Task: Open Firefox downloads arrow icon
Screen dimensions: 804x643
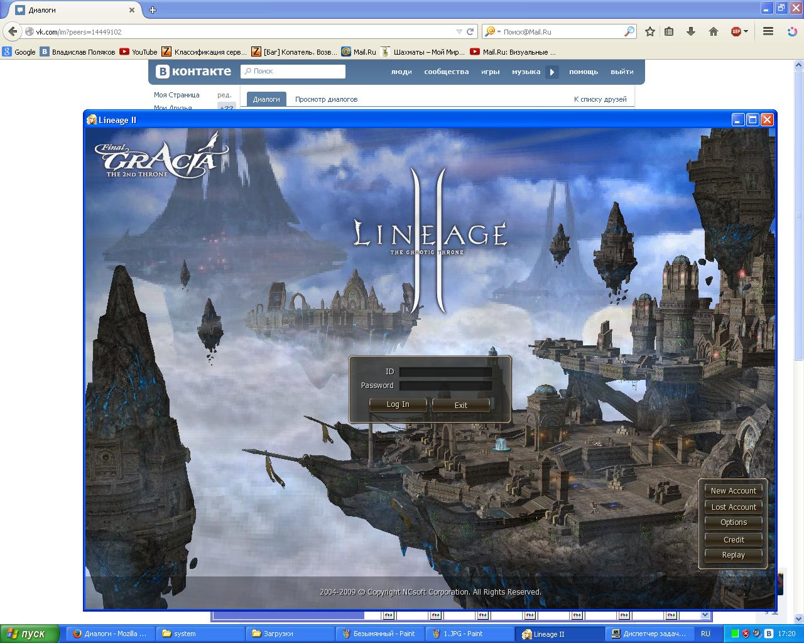Action: click(x=691, y=31)
